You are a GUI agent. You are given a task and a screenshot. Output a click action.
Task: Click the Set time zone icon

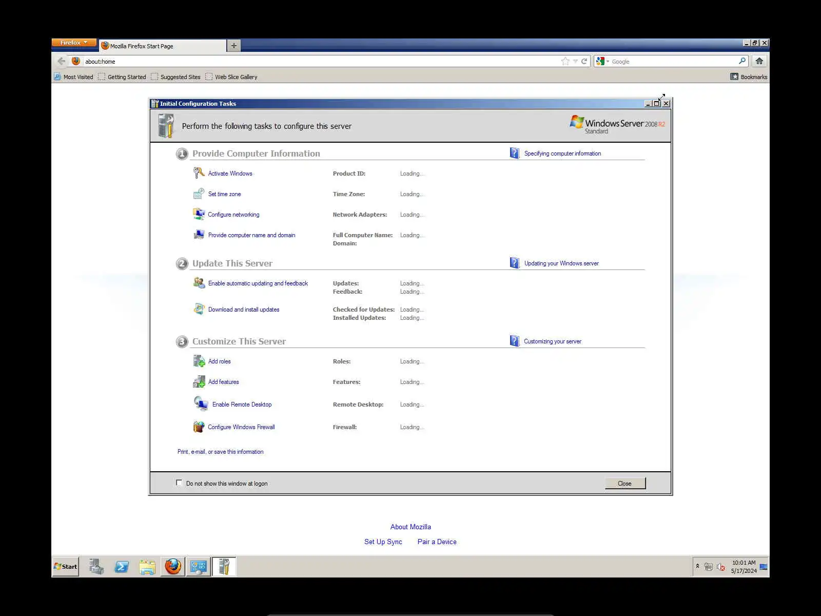tap(199, 194)
